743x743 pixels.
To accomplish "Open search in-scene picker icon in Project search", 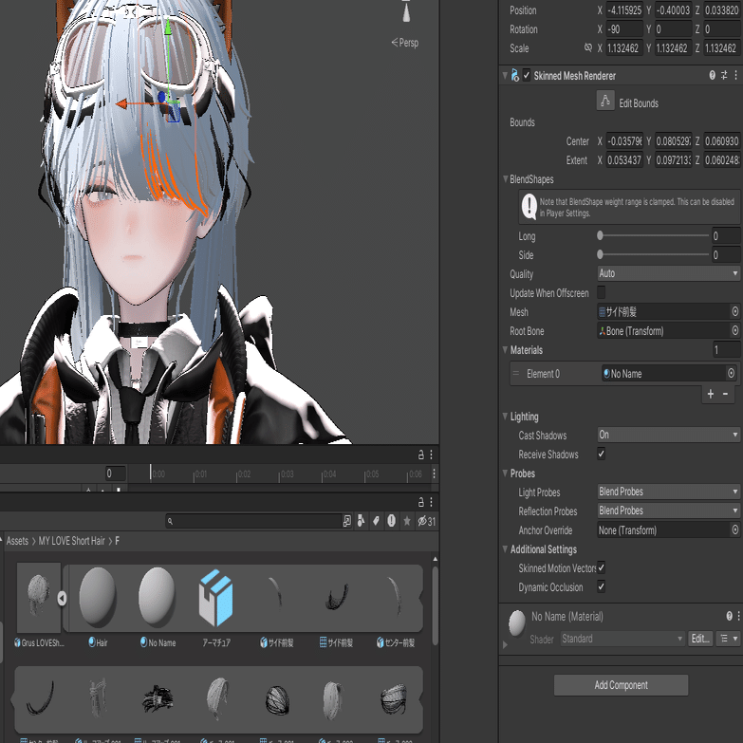I will (347, 521).
